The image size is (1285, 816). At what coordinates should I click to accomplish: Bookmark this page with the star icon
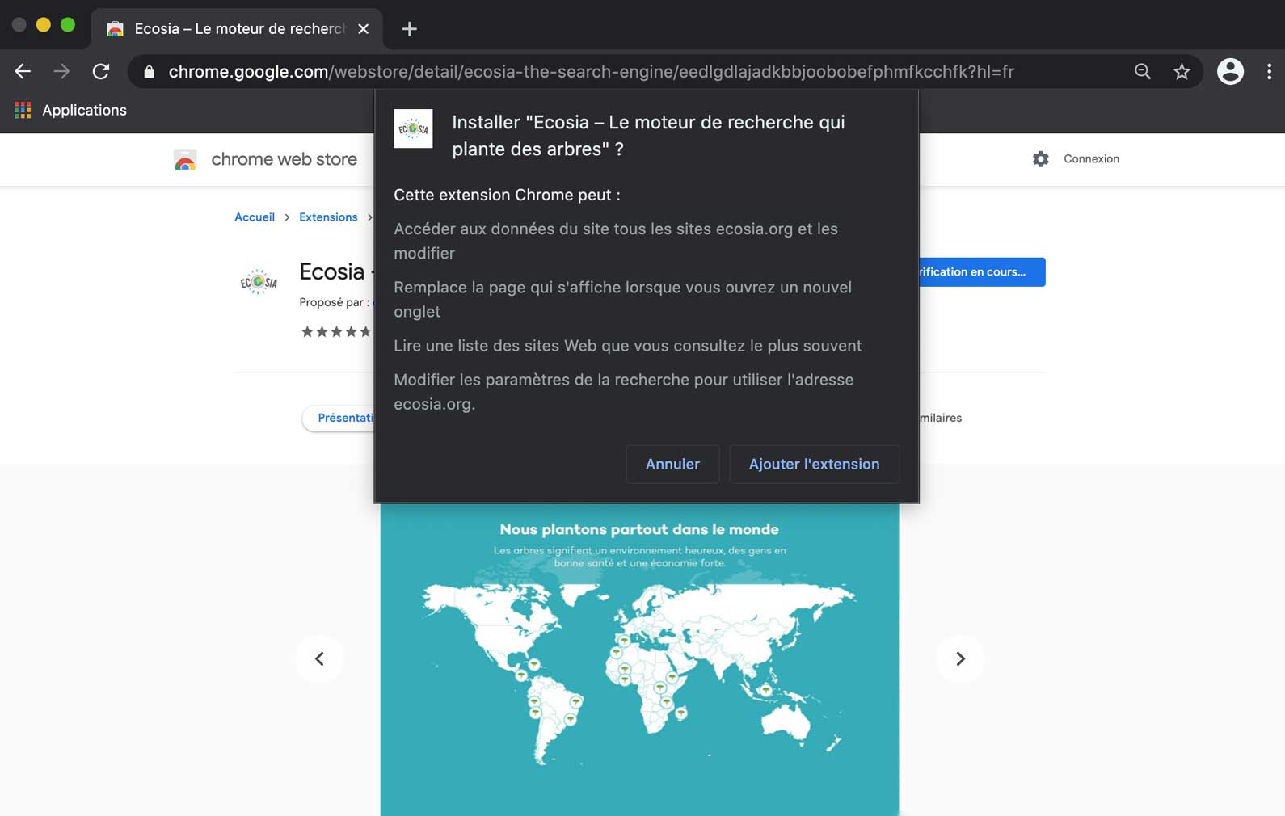(1182, 71)
